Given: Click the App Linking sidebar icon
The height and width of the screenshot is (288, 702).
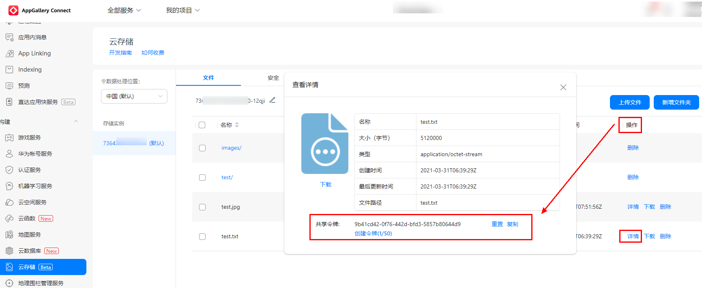Looking at the screenshot, I should (x=9, y=53).
